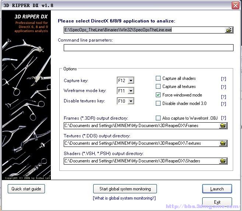Enable Capture all textures checkbox
This screenshot has width=242, height=211.
point(158,87)
